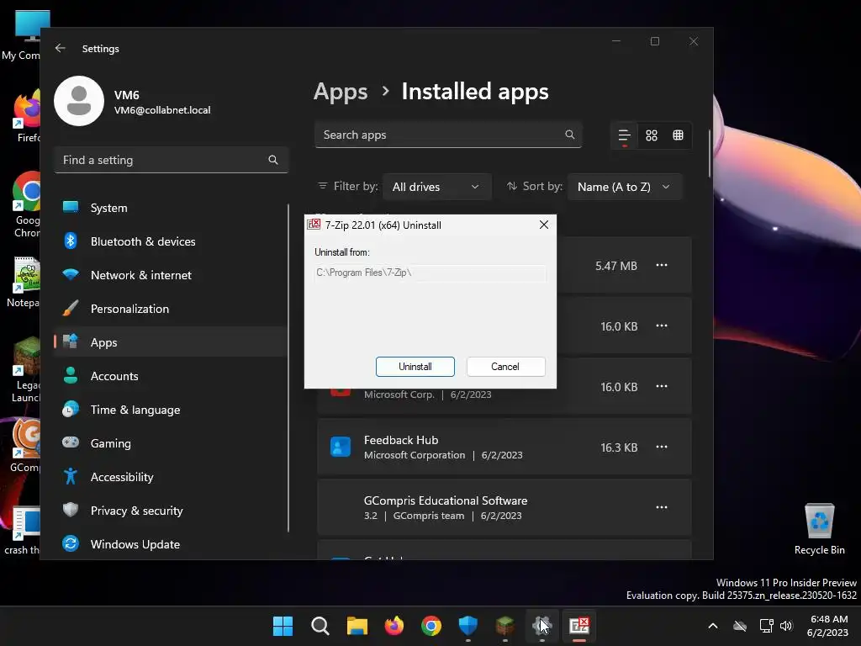
Task: Open Bluetooth & devices settings
Action: point(171,241)
